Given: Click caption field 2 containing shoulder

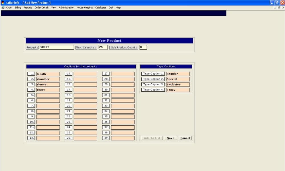Looking at the screenshot, I should coord(48,79).
